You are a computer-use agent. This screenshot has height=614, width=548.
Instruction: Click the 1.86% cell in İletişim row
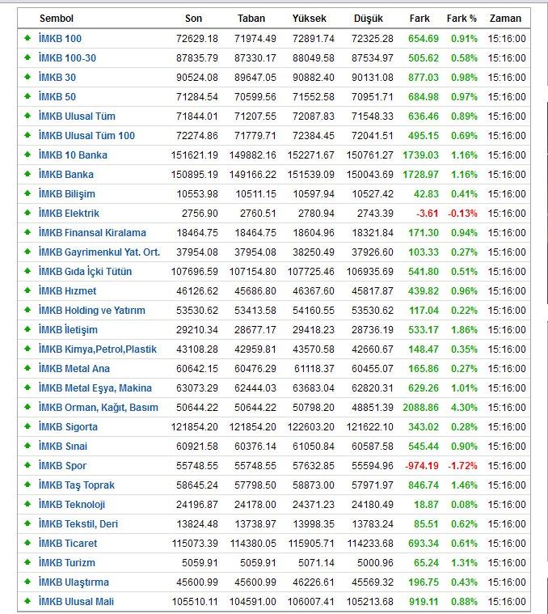464,330
